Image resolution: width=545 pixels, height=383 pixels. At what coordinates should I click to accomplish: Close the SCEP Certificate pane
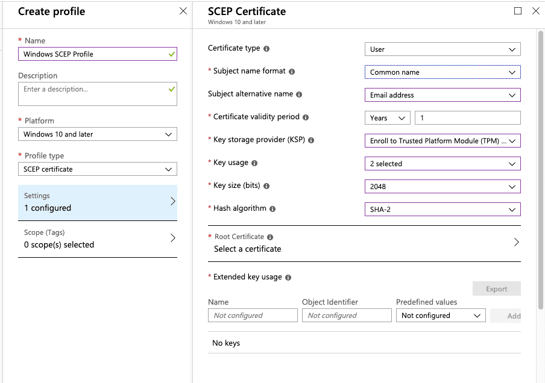pos(536,11)
